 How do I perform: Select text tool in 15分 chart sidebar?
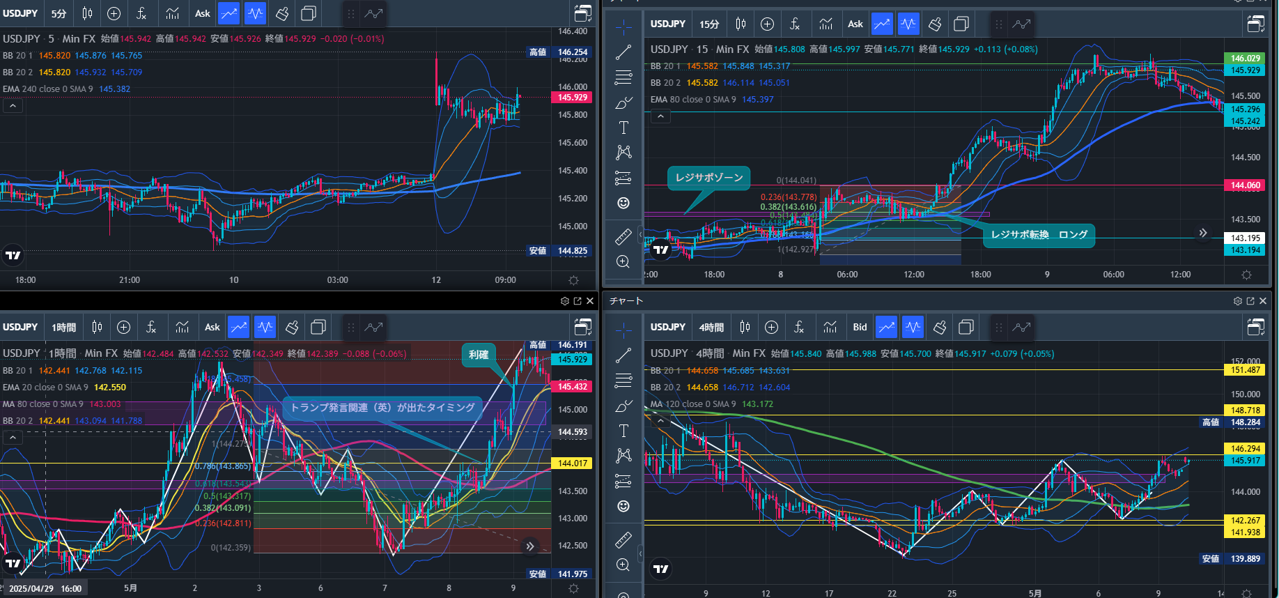click(623, 128)
